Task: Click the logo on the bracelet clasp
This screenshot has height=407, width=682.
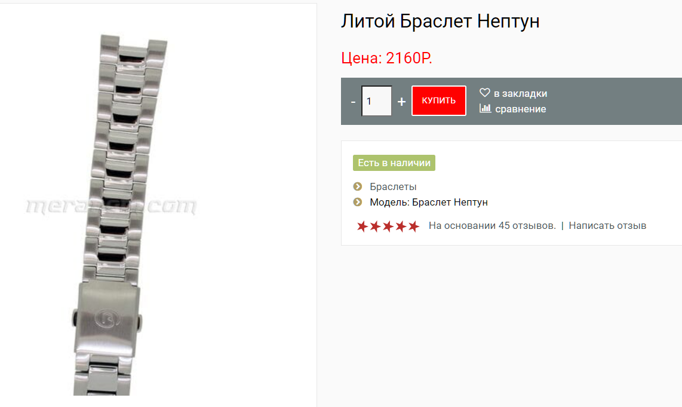Action: [107, 319]
